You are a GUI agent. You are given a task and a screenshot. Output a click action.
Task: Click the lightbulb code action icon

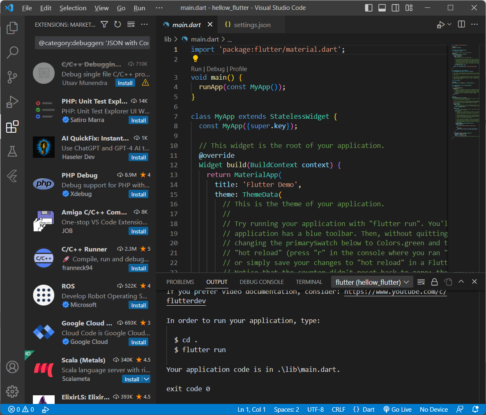pos(195,58)
